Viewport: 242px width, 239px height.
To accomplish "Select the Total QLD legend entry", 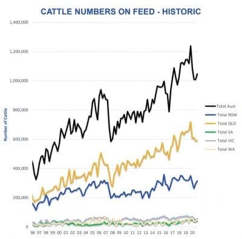I will coord(221,123).
